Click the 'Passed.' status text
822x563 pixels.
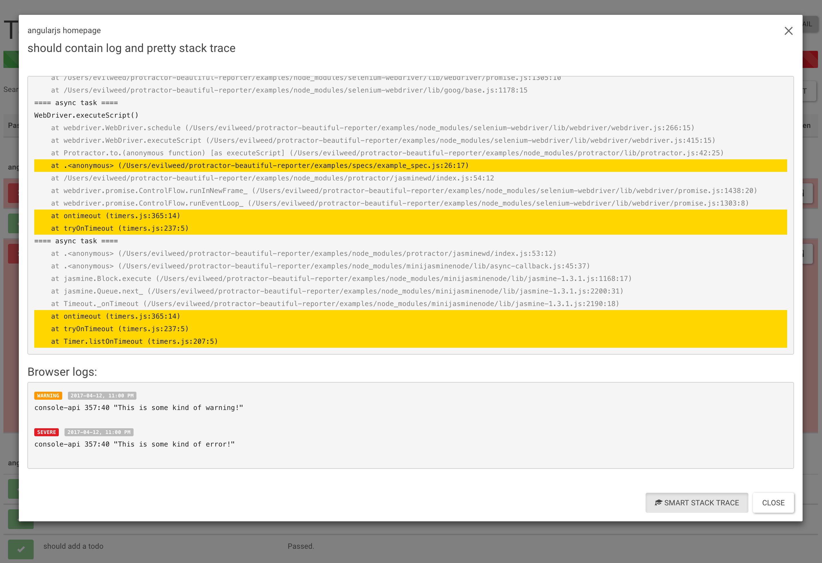tap(301, 546)
